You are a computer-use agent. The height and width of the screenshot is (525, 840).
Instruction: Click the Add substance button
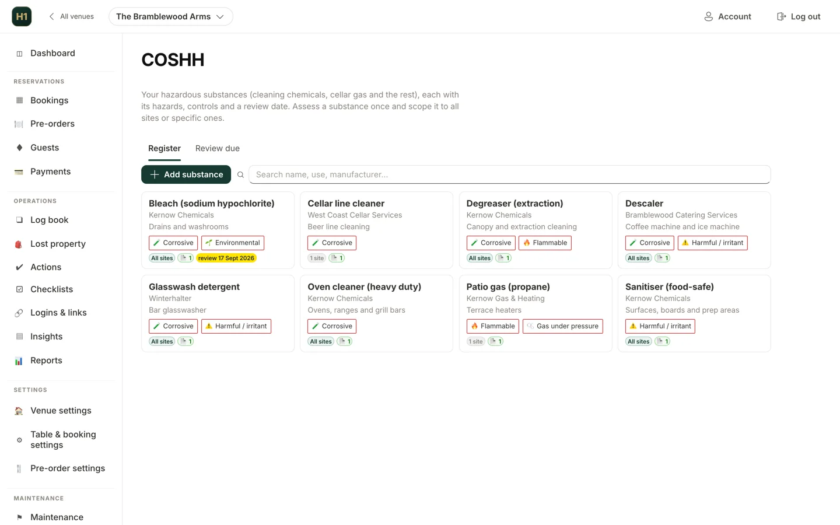(186, 174)
